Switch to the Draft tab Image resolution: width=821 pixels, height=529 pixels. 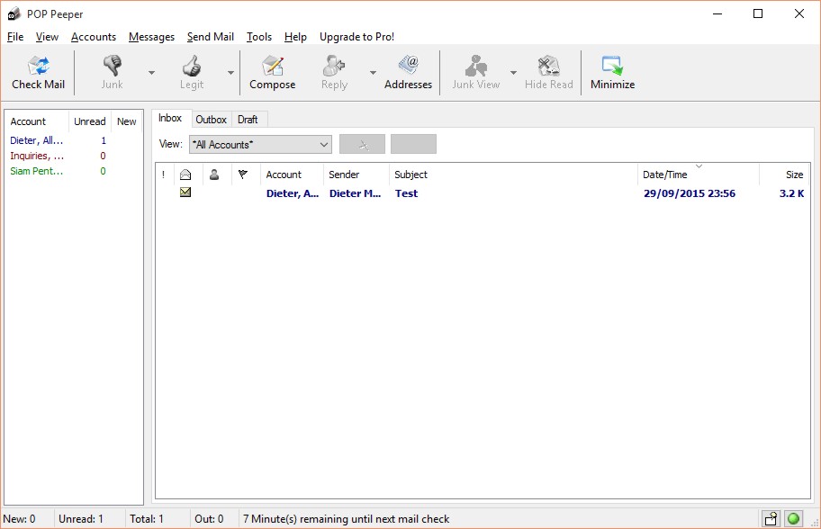(x=248, y=120)
